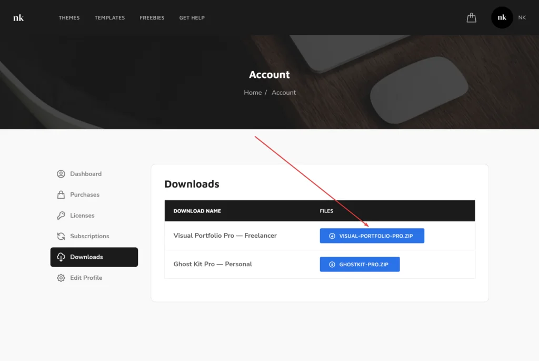
Task: Open the Templates menu
Action: pos(109,17)
